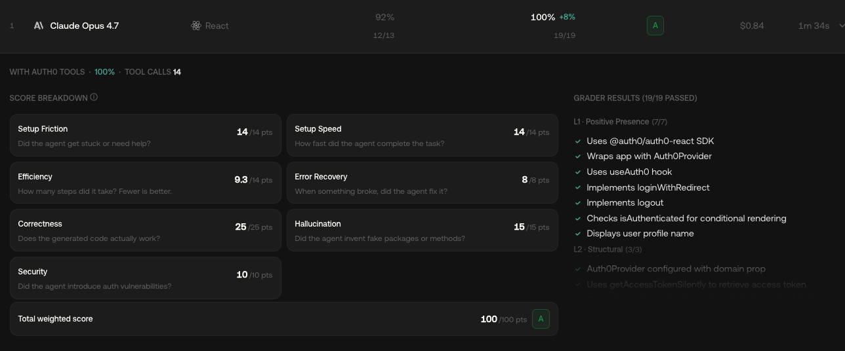
Task: Click Uses getAccessTokenSilently to retrieve access token
Action: [696, 285]
